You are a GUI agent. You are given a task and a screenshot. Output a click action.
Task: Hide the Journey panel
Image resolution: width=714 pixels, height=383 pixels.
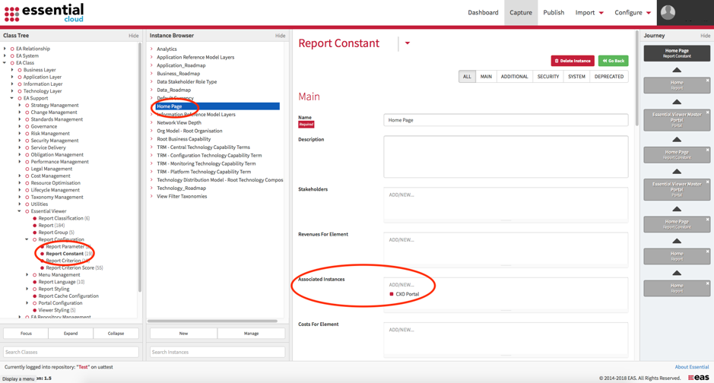point(705,36)
